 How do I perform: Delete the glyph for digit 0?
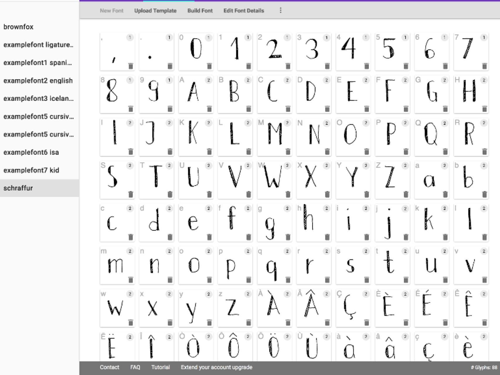209,66
